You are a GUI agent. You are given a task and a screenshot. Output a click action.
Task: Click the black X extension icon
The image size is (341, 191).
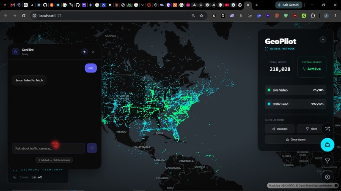coord(214,16)
